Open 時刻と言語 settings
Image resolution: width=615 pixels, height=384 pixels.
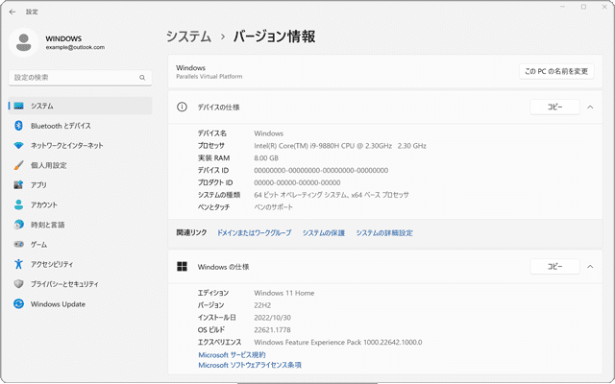coord(81,225)
